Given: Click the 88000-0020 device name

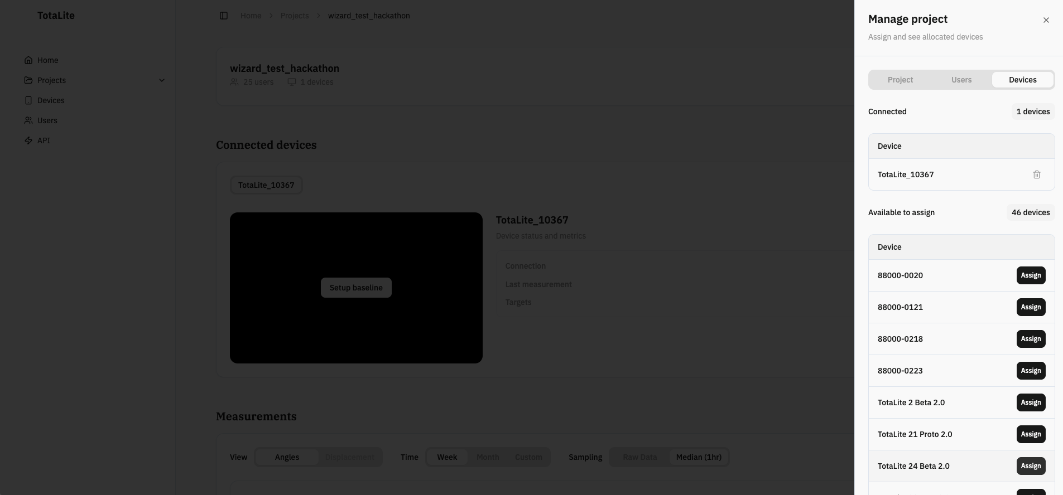Looking at the screenshot, I should coord(900,275).
